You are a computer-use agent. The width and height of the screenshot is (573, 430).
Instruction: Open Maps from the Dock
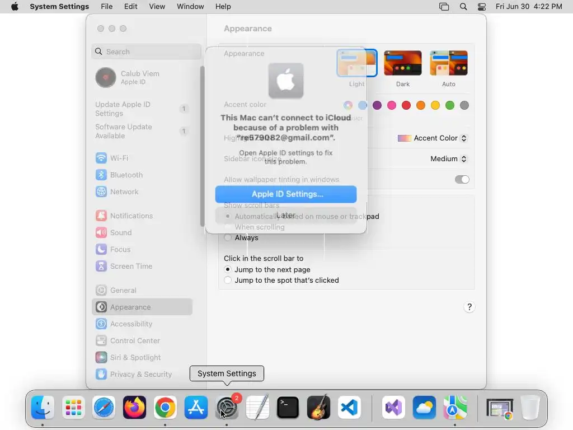click(455, 408)
